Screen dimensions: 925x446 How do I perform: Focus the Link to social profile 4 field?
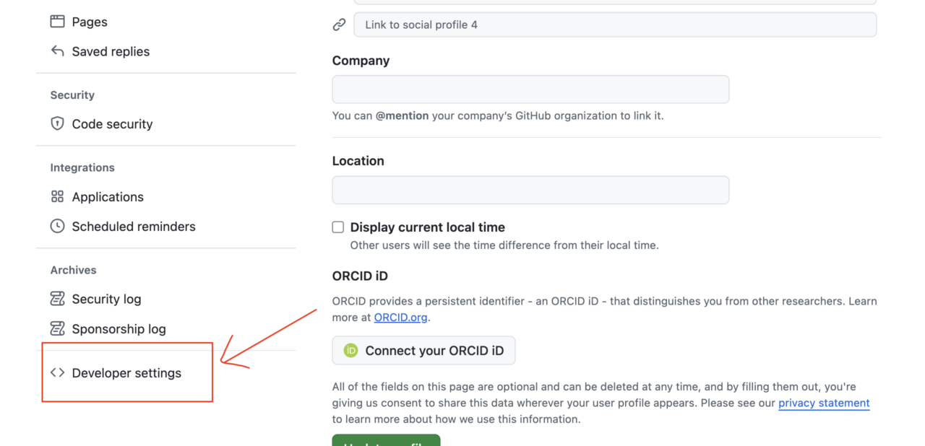615,25
